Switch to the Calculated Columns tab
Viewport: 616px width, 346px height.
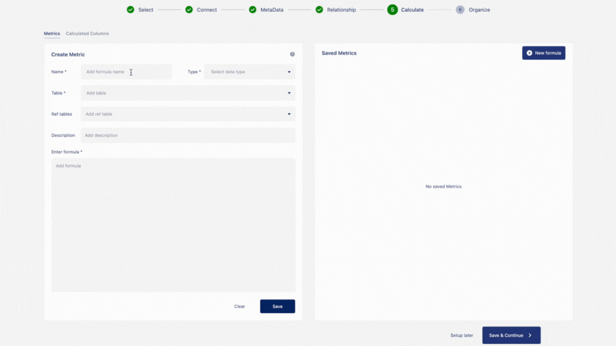(87, 34)
